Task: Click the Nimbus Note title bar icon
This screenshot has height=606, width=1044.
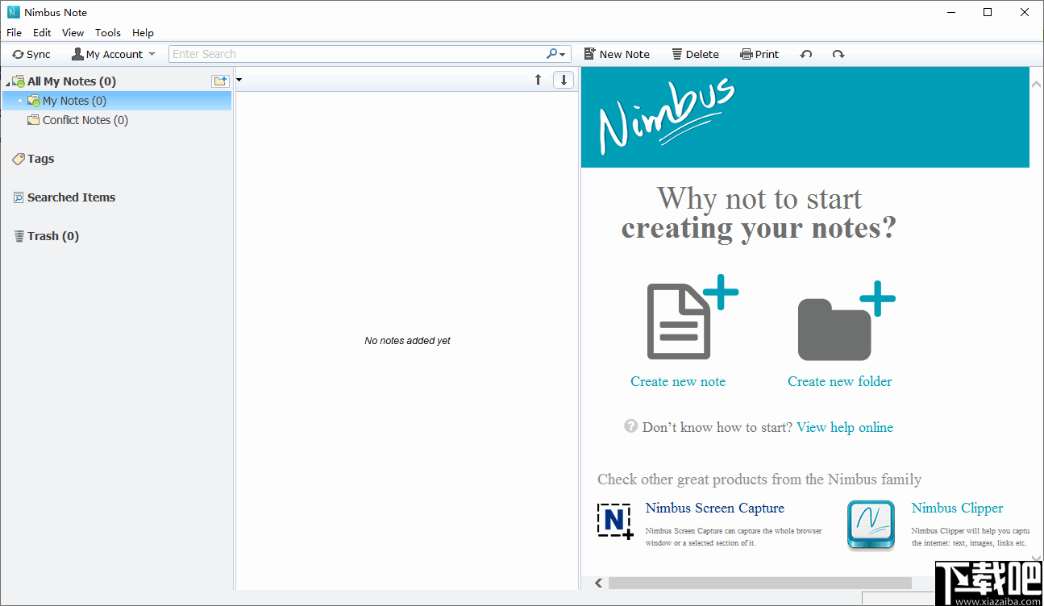Action: click(x=13, y=13)
